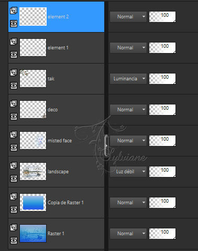This screenshot has width=198, height=251.
Task: Toggle visibility of Copia de Raster 1
Action: [14, 210]
